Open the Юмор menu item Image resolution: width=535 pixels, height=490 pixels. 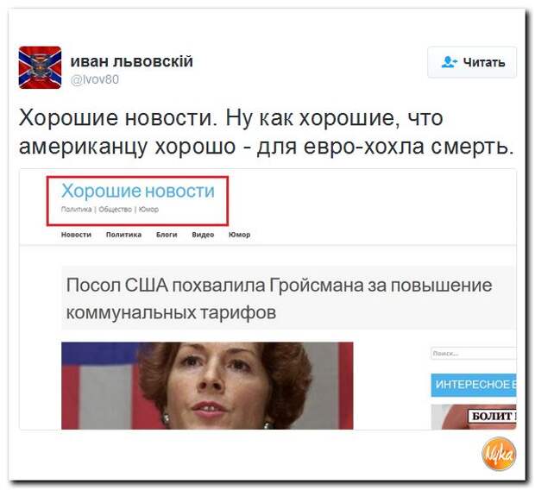(239, 235)
